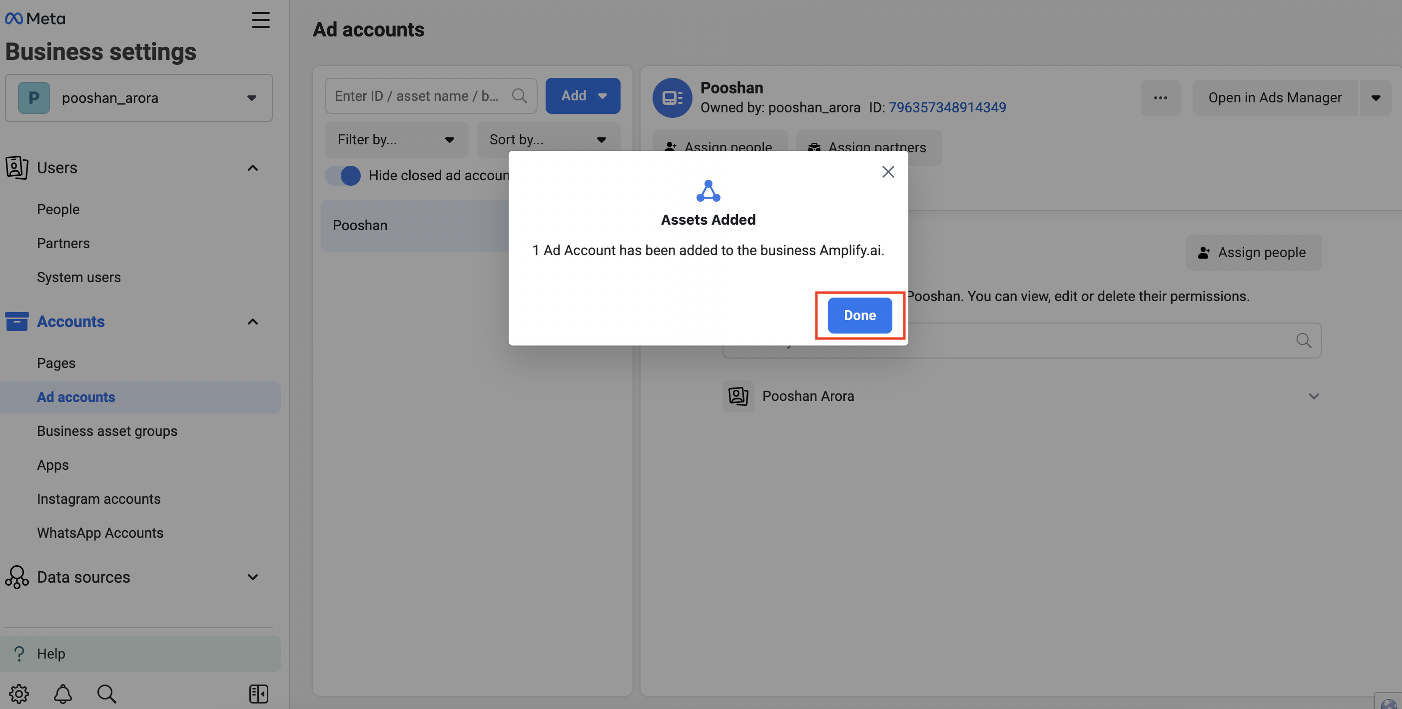
Task: Select Ad accounts in sidebar
Action: click(x=140, y=397)
